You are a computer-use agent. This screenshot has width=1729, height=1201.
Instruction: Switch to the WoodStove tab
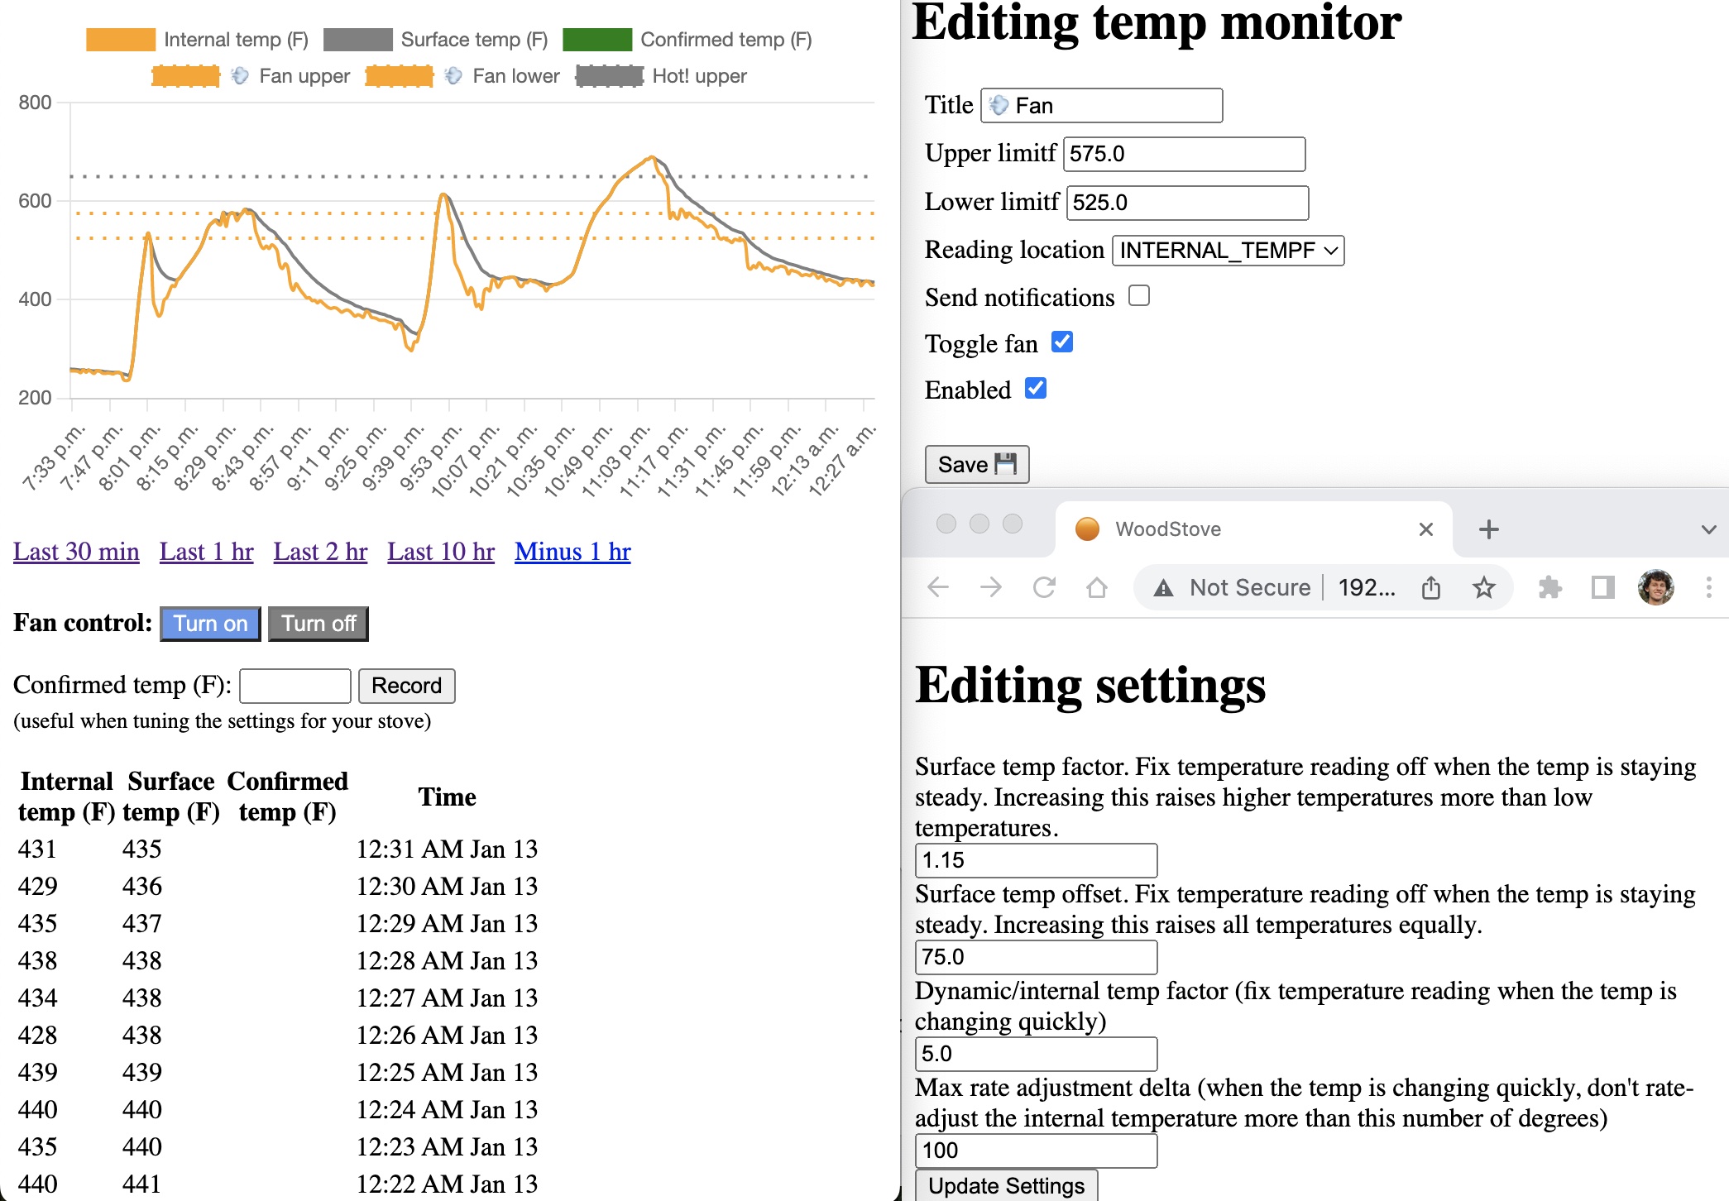[1167, 529]
